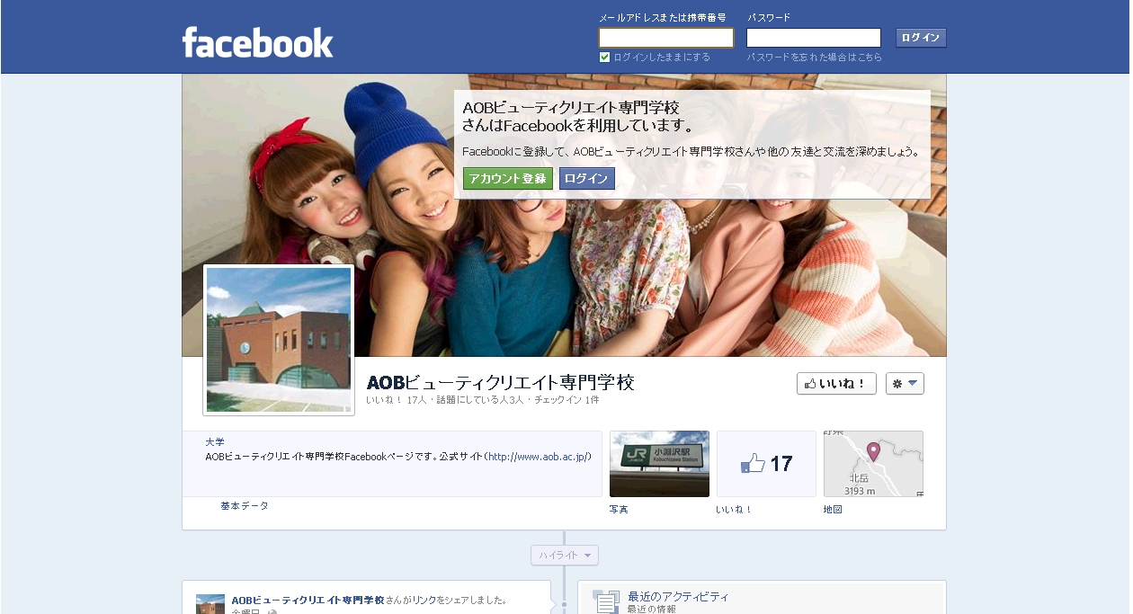
Task: Click the いいね！ like button
Action: pyautogui.click(x=836, y=384)
